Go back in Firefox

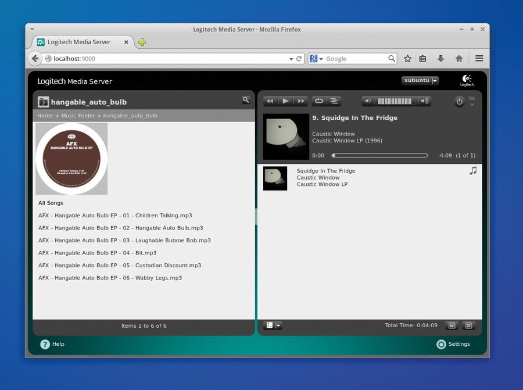coord(35,59)
